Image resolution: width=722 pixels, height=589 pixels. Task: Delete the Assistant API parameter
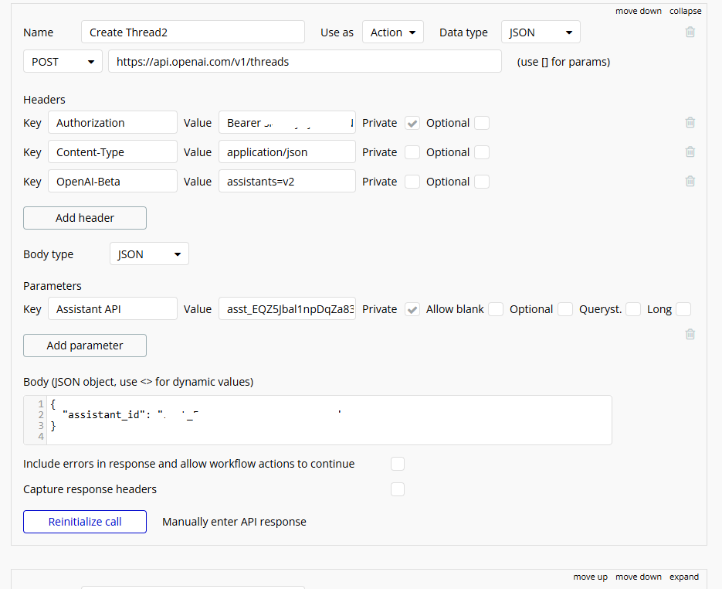690,334
